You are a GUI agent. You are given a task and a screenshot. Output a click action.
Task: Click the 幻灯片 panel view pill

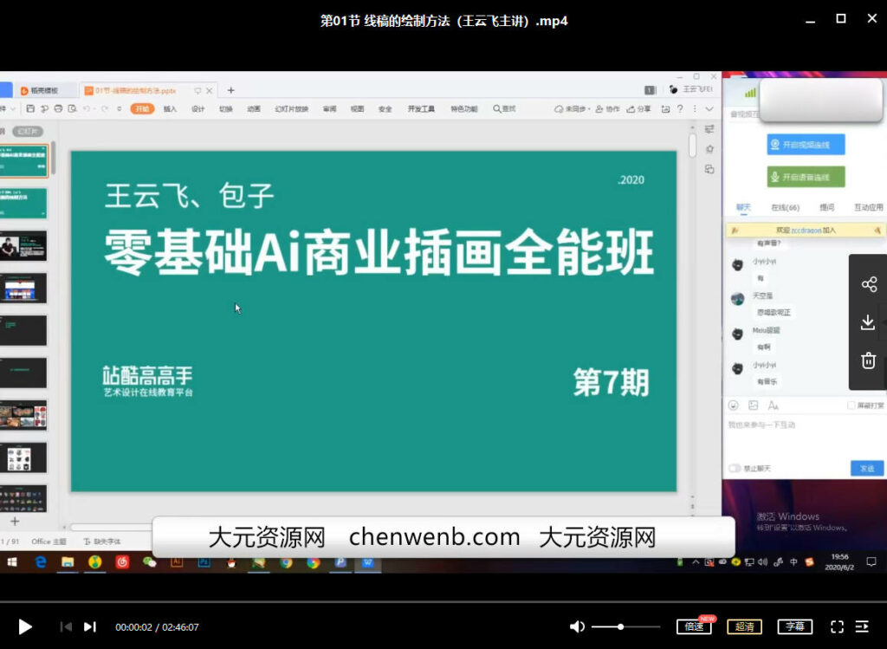coord(27,131)
